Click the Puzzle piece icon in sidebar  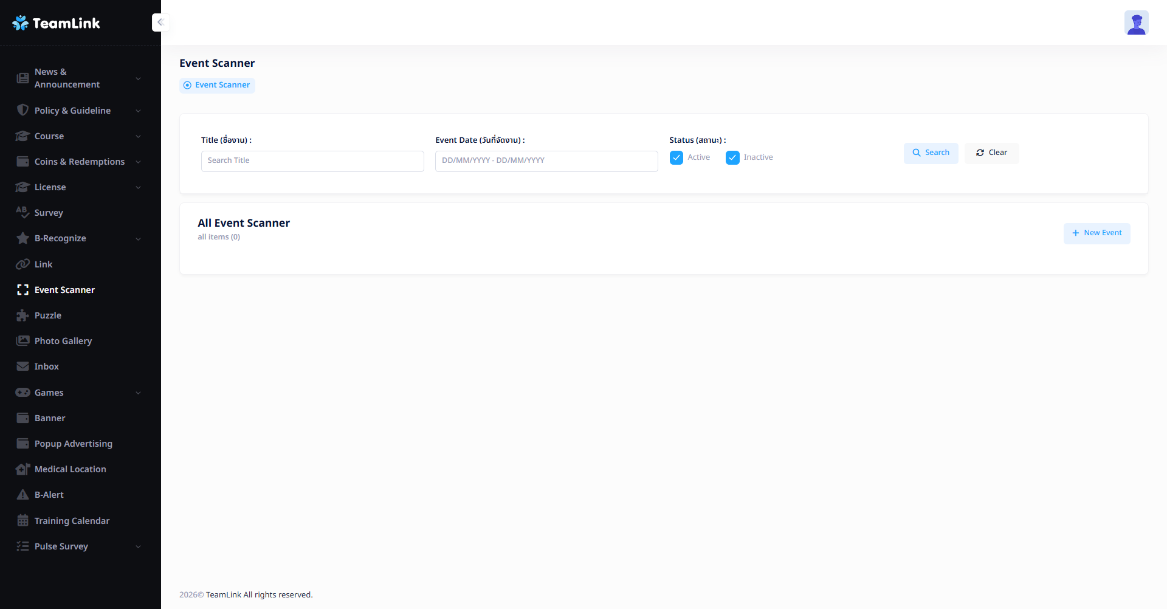pyautogui.click(x=22, y=315)
